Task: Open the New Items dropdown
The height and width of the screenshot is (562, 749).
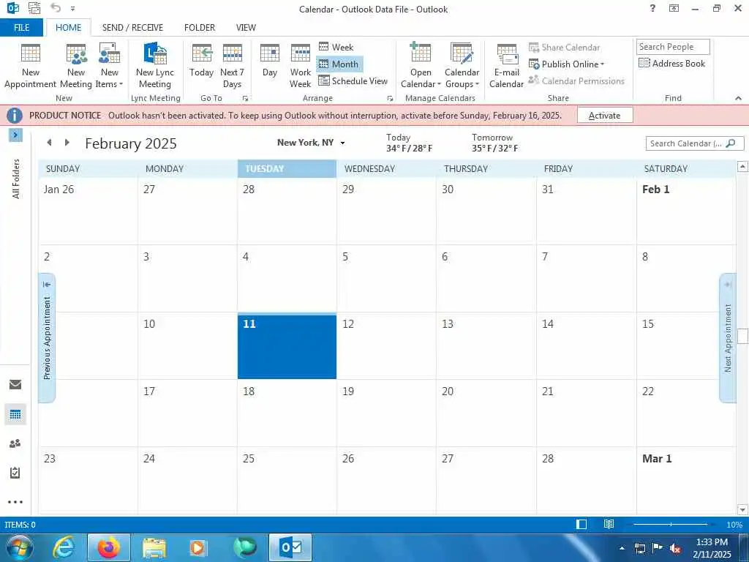Action: tap(110, 65)
